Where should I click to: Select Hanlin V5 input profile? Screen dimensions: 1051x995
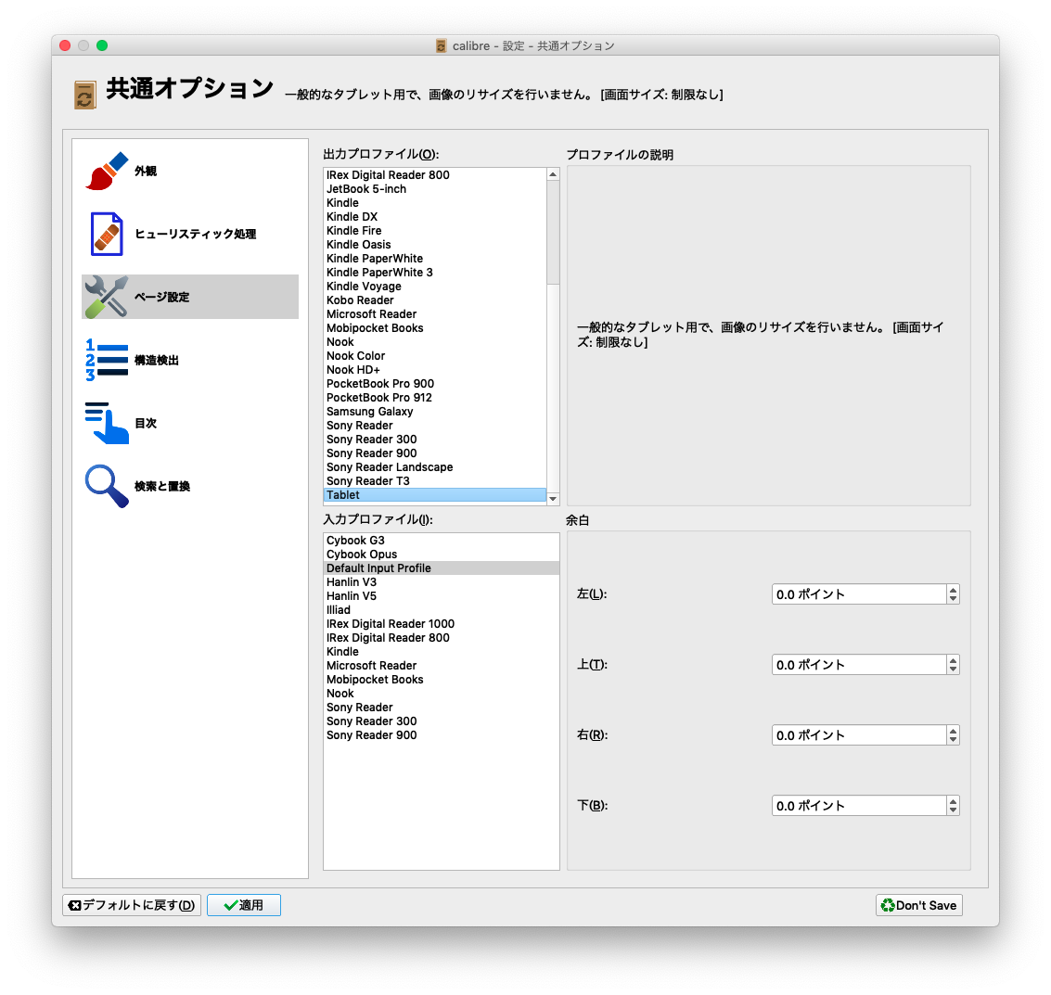441,596
